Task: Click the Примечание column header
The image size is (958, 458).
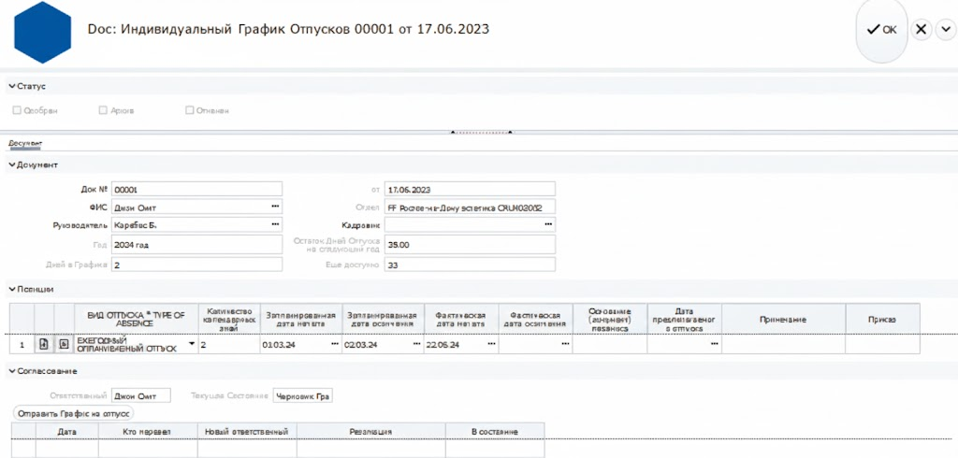Action: coord(783,320)
